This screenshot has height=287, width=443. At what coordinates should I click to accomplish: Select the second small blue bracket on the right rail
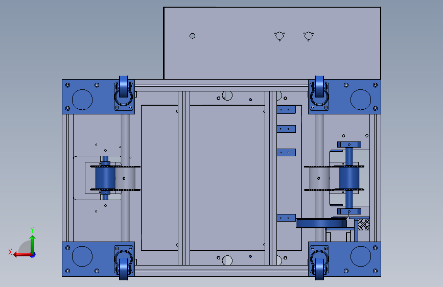tap(286, 129)
